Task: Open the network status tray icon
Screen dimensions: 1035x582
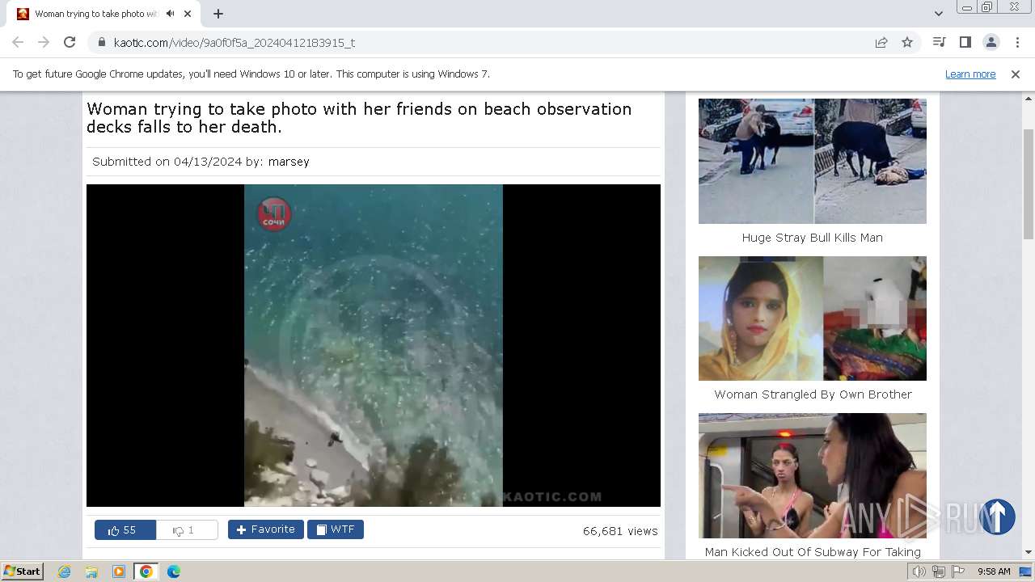Action: coord(939,571)
